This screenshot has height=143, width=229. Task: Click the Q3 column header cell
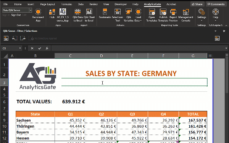click(x=132, y=114)
